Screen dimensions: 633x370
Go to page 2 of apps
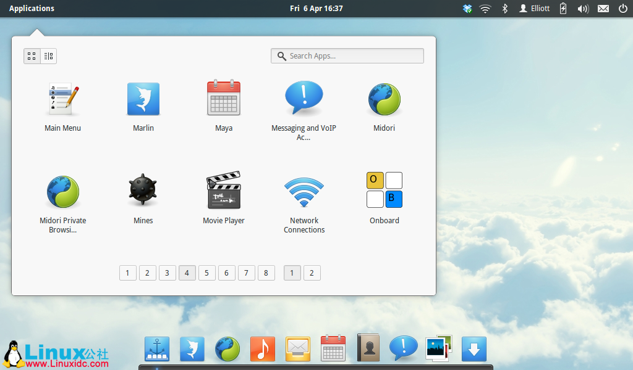point(147,273)
